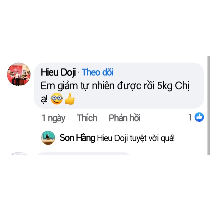Open the Son Hằng name link

click(x=77, y=138)
